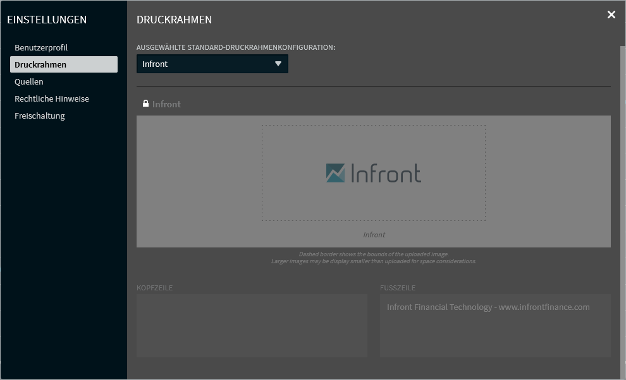
Task: Open Rechtliche Hinweise section
Action: pos(52,98)
